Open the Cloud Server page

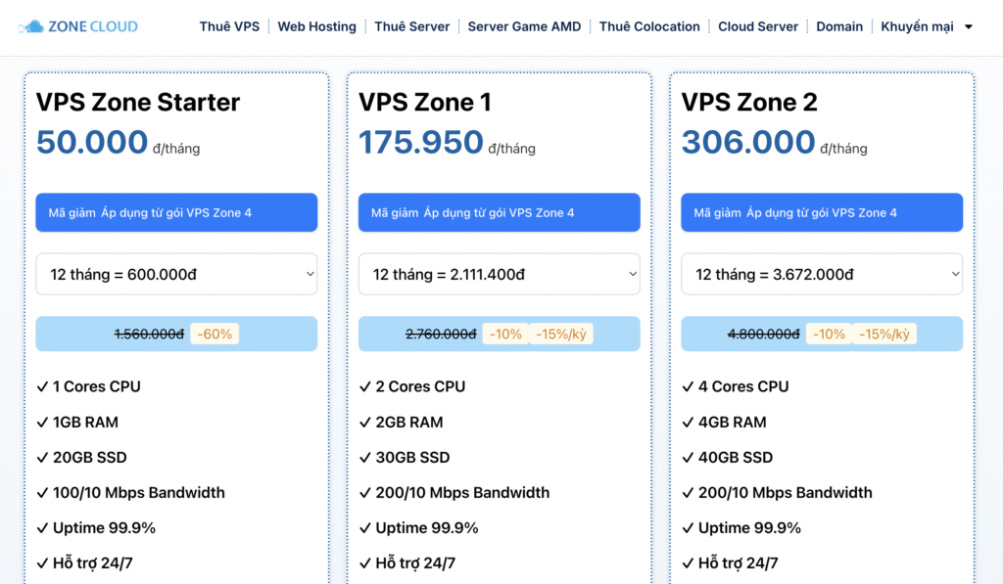tap(758, 26)
